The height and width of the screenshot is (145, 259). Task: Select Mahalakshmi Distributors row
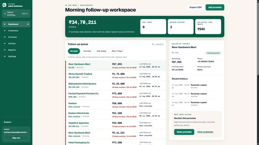(116, 85)
